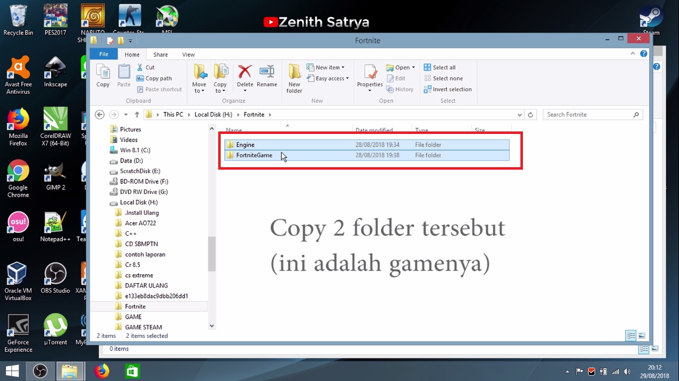Click Local Disk (H:) breadcrumb
This screenshot has width=679, height=381.
point(214,115)
